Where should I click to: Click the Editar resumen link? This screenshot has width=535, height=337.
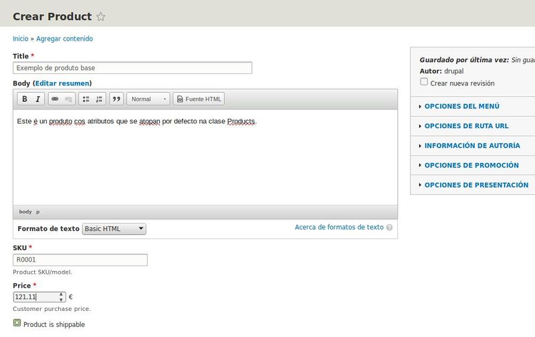point(62,83)
